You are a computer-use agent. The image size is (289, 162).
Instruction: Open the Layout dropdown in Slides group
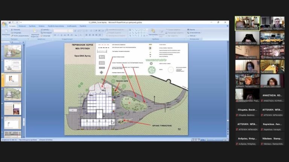point(46,29)
